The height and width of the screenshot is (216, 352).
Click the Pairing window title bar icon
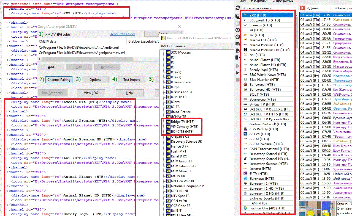164,38
